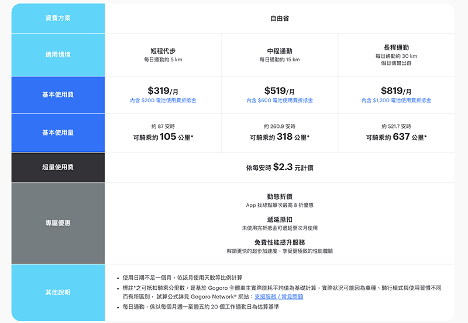The image size is (468, 323).
Task: Select the $519/月 price
Action: point(280,91)
